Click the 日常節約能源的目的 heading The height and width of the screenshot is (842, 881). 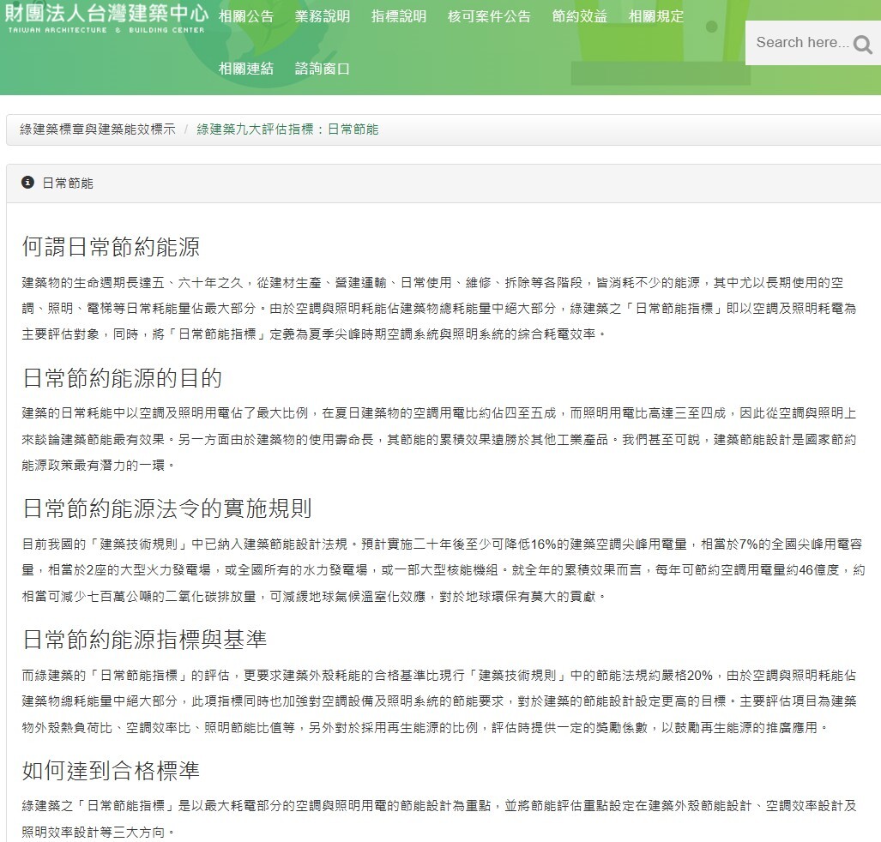[122, 378]
